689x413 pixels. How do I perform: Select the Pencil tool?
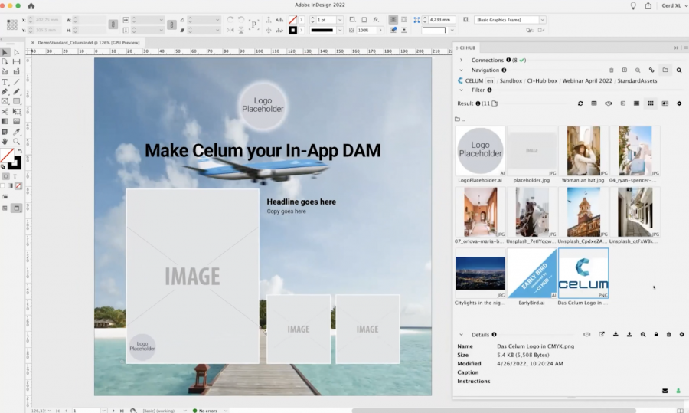(16, 91)
